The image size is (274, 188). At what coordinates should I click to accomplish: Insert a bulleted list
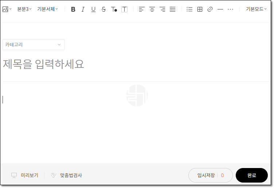tap(189, 9)
